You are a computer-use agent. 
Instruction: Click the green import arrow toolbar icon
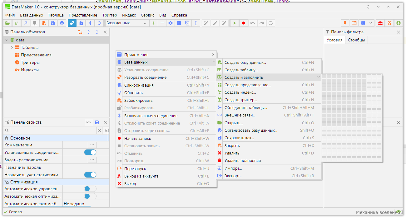pos(16,23)
